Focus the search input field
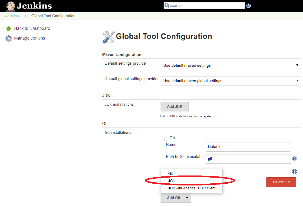 [204, 5]
